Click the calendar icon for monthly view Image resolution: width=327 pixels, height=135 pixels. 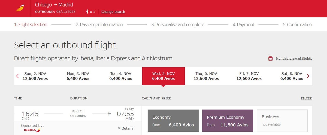(271, 58)
